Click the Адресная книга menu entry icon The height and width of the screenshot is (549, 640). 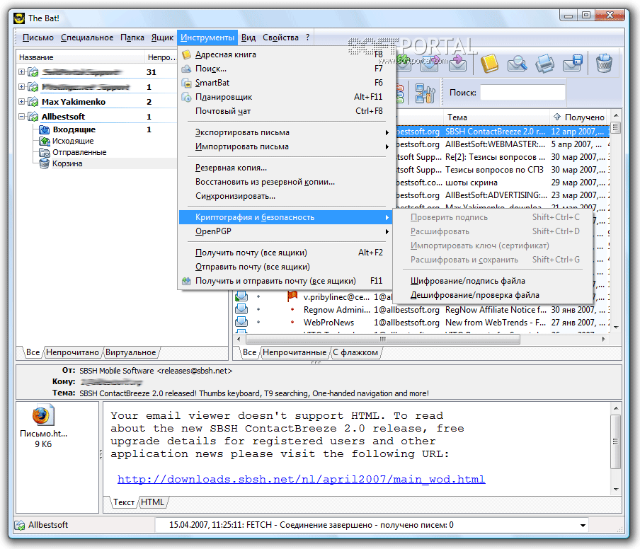(x=186, y=54)
